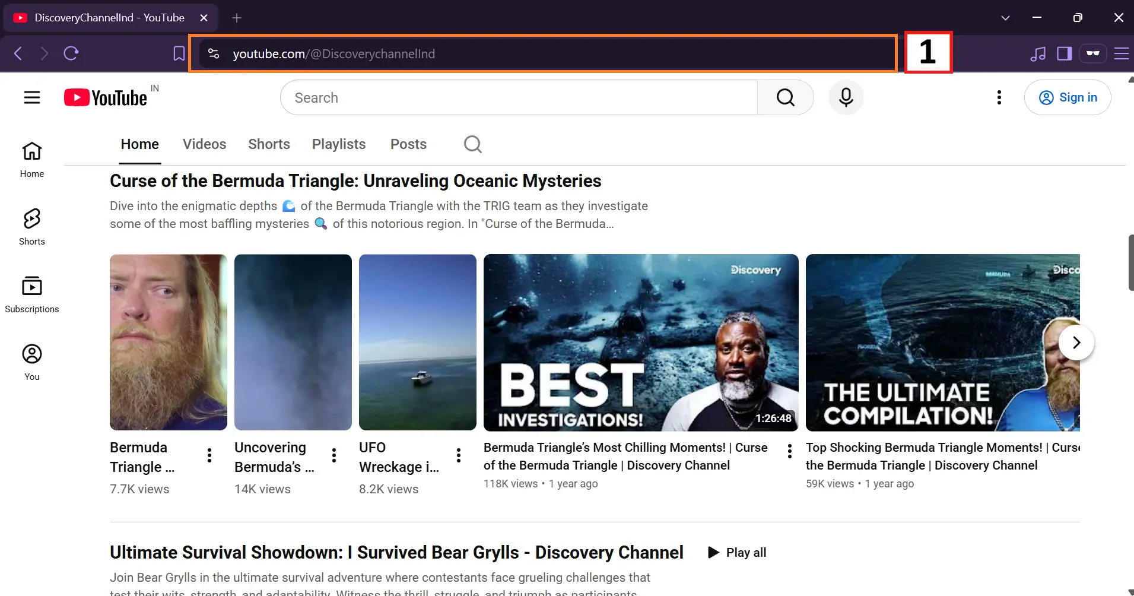Viewport: 1134px width, 596px height.
Task: Open options menu for Bermuda Triangle Short
Action: (x=209, y=455)
